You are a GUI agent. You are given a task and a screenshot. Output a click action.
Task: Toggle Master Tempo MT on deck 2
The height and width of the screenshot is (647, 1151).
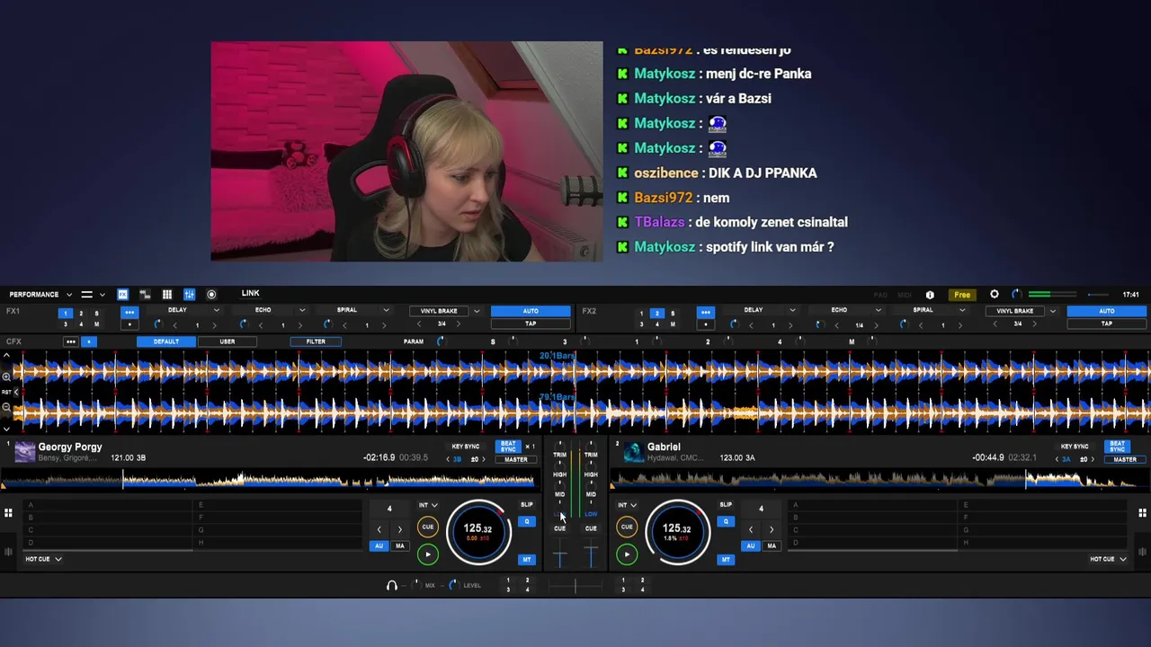[x=726, y=559]
